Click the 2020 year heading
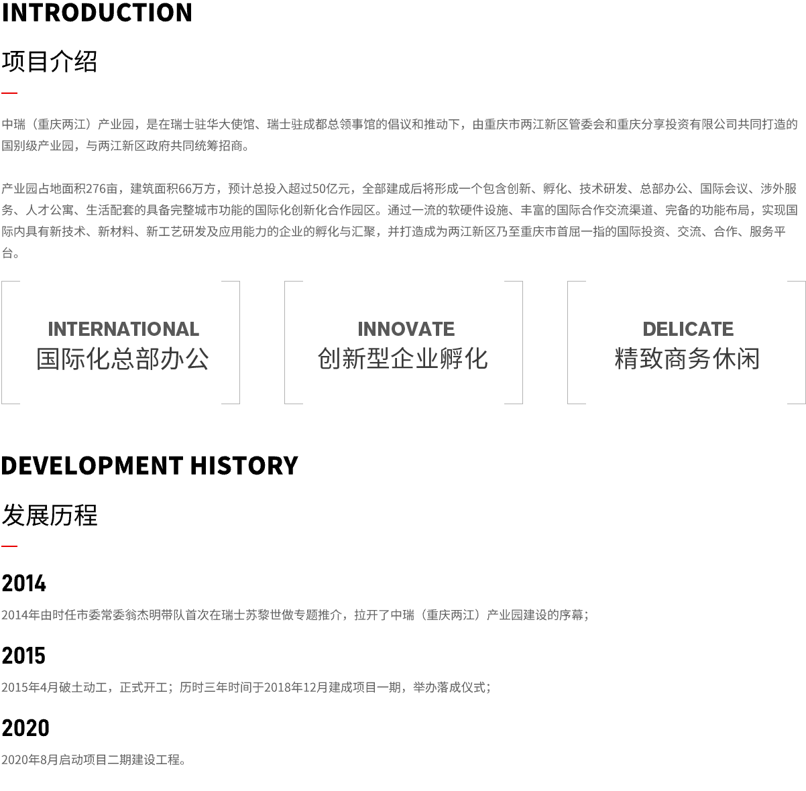 (25, 728)
